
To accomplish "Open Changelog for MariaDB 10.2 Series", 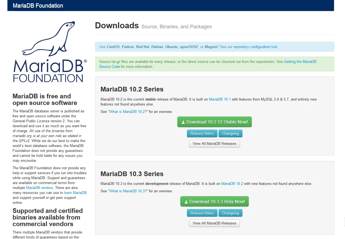I will [x=230, y=134].
